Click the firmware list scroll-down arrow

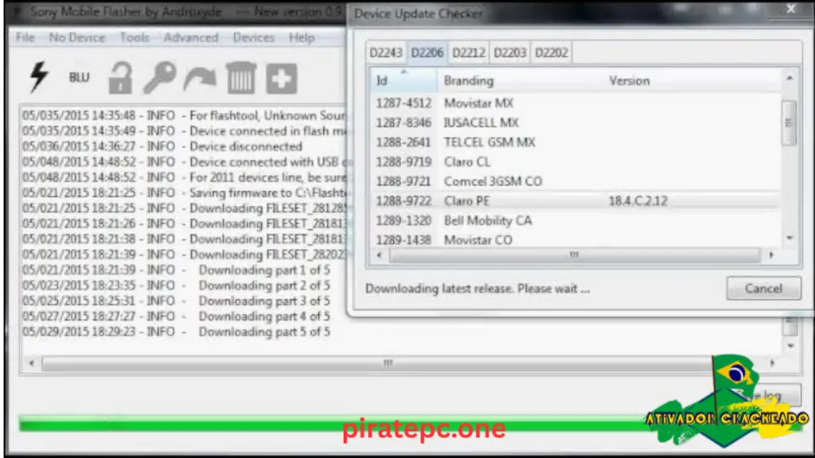point(790,239)
